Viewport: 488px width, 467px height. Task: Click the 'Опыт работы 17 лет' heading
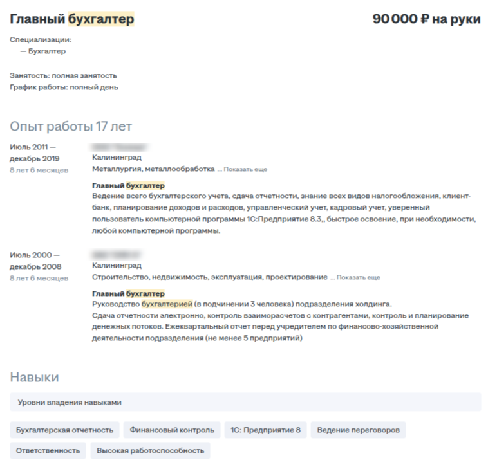pyautogui.click(x=71, y=126)
